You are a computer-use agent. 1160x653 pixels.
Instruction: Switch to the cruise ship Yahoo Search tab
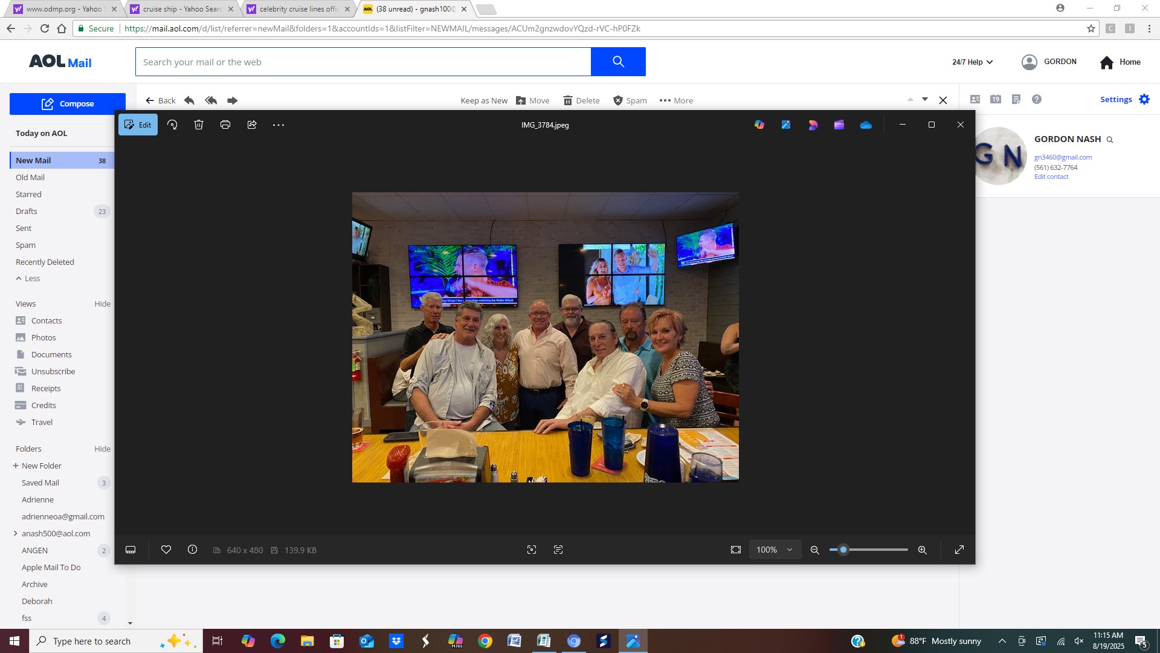(x=181, y=9)
